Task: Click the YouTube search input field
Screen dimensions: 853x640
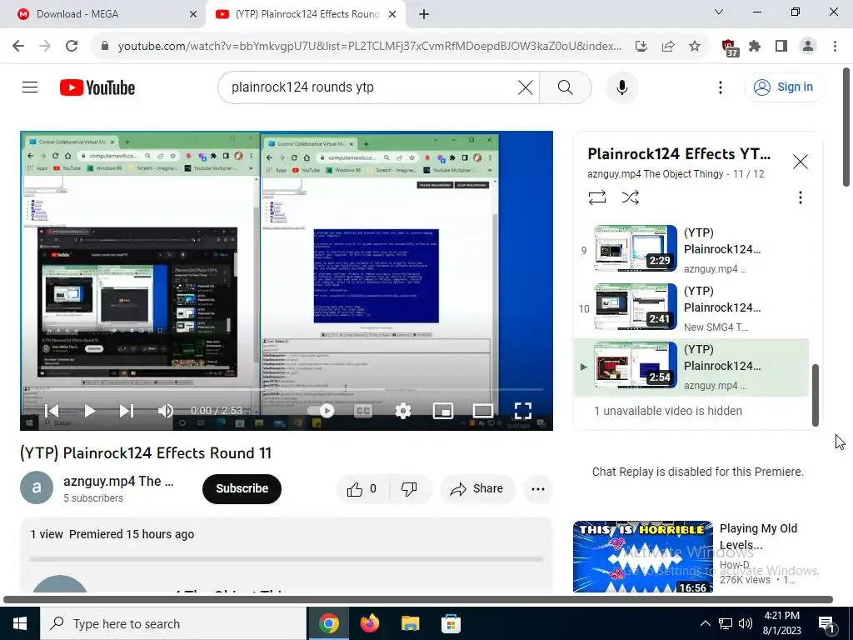Action: click(370, 87)
